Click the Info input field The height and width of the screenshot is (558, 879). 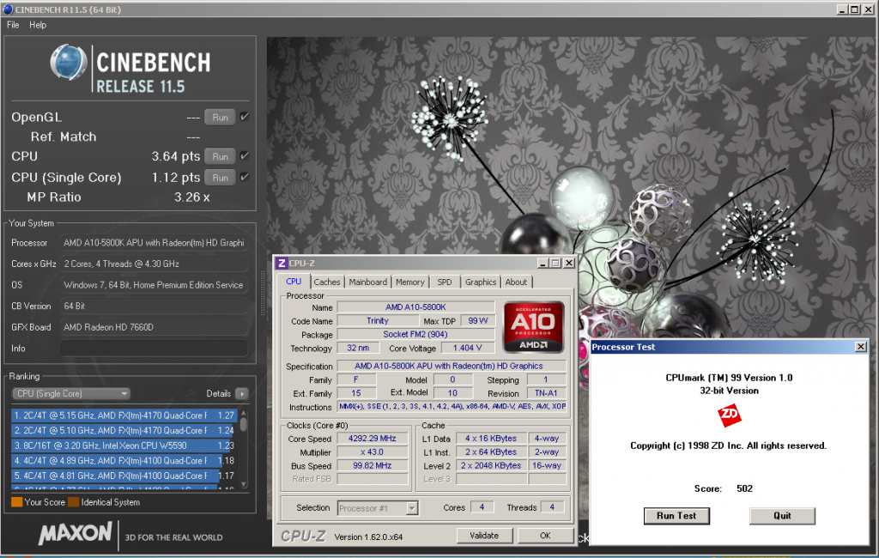(x=155, y=349)
